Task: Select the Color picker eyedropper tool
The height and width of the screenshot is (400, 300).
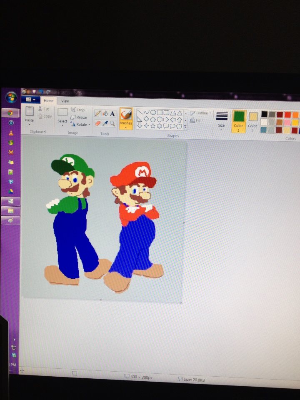Action: 105,123
